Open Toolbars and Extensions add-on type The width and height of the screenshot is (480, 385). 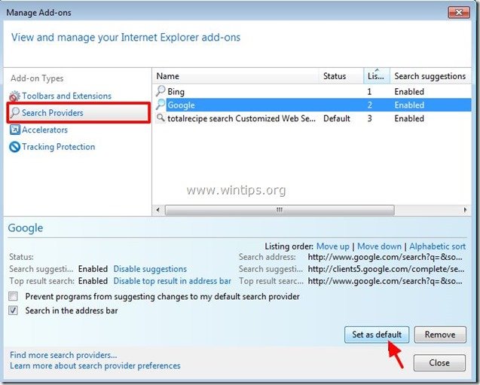[x=67, y=96]
